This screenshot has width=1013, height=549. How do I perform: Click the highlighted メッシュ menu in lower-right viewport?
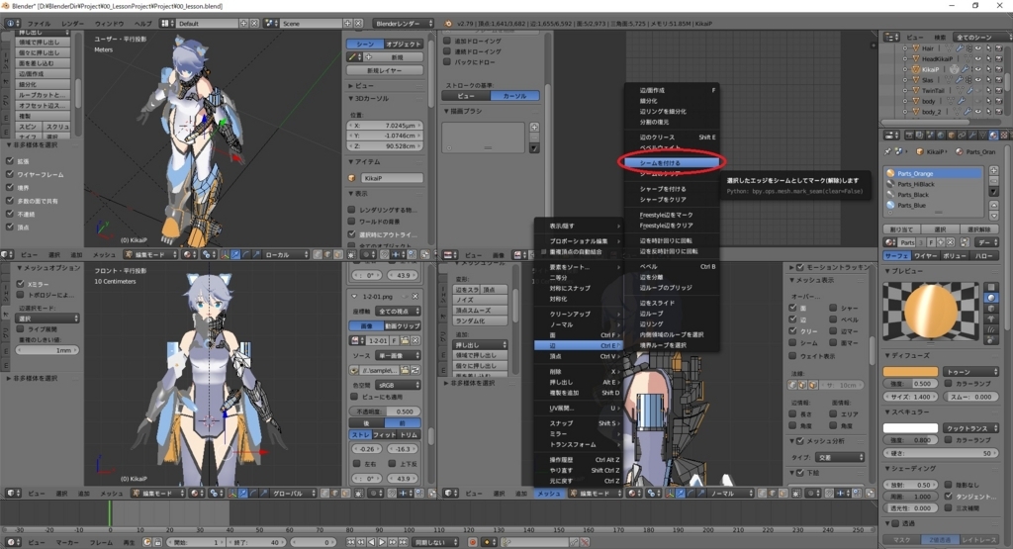[549, 494]
